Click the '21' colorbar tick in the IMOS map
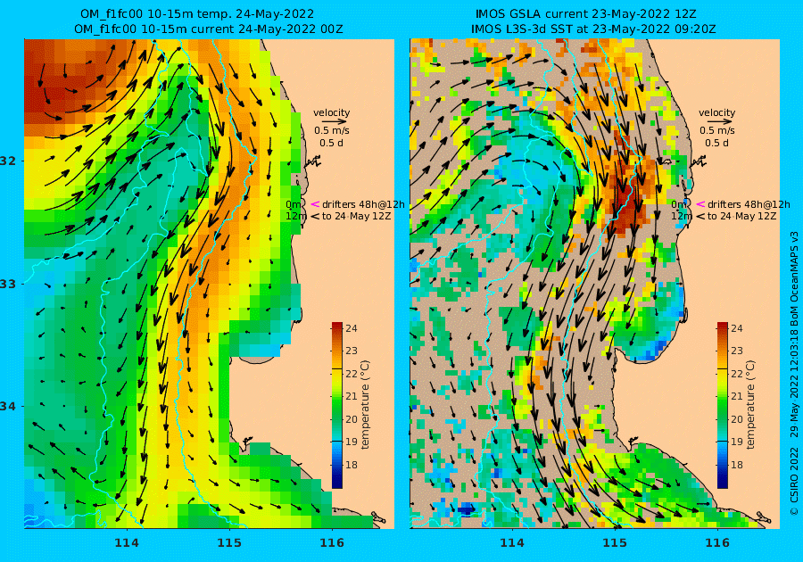This screenshot has width=803, height=562. (737, 397)
